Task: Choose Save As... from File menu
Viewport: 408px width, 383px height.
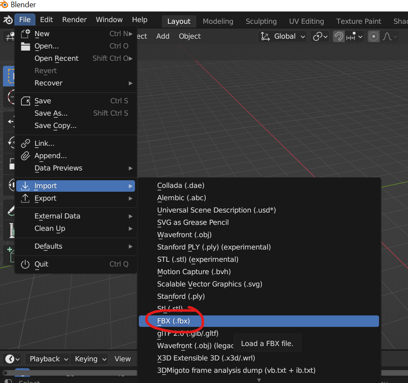Action: [x=75, y=113]
